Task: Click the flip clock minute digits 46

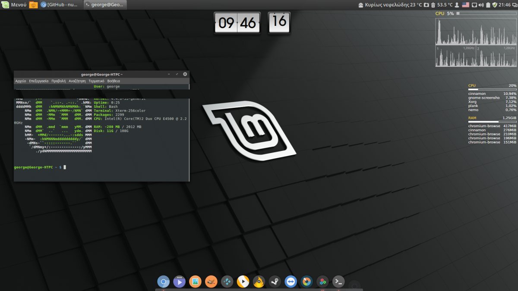Action: [248, 23]
